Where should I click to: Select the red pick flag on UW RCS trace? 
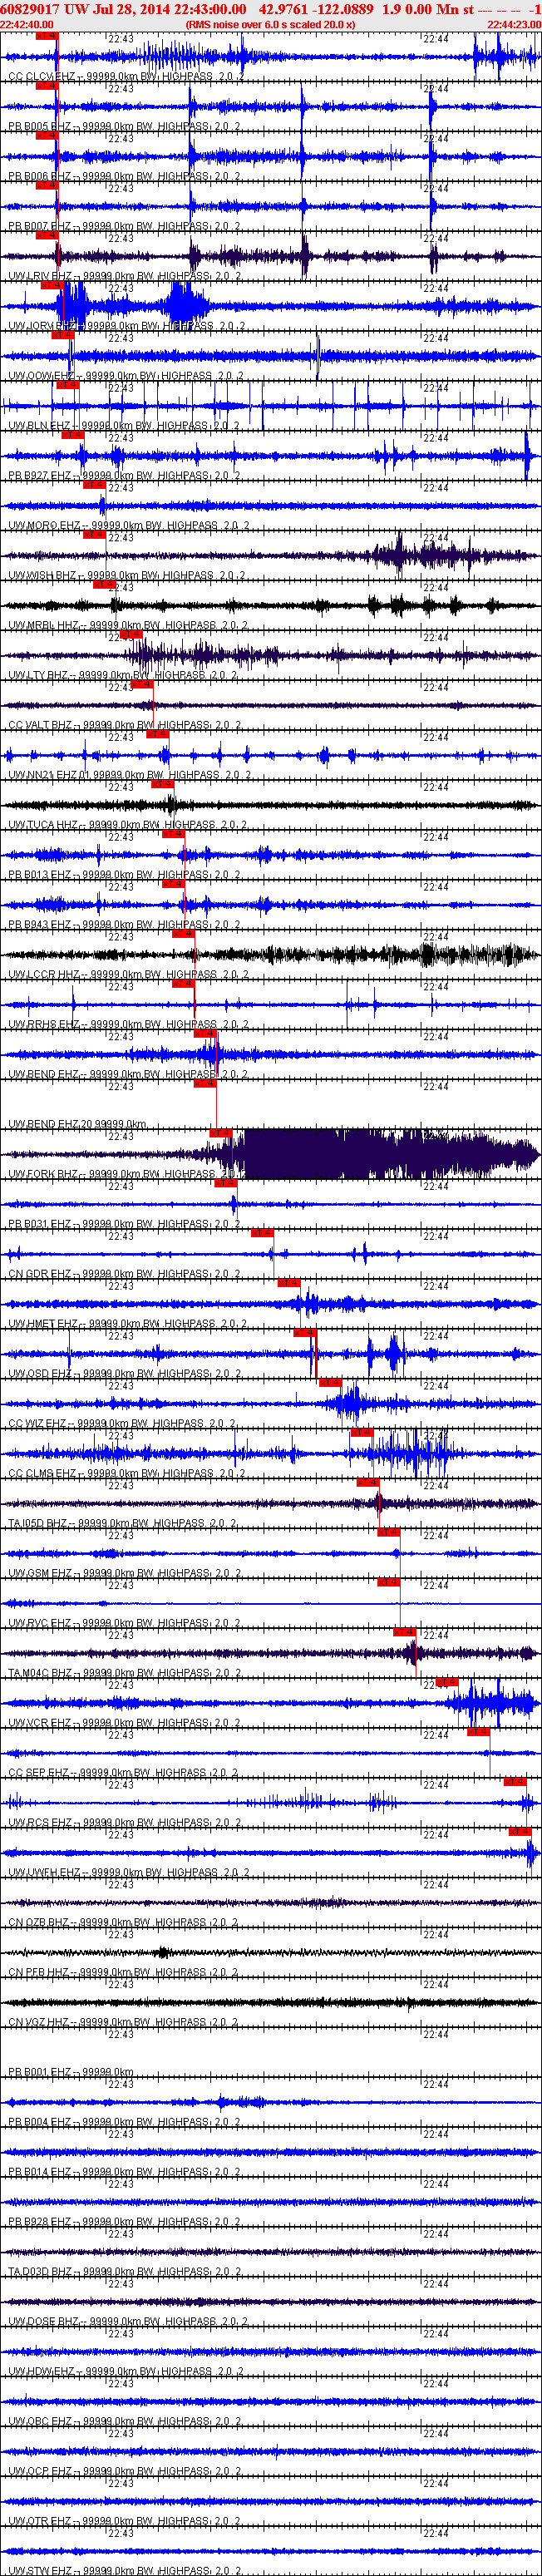(x=514, y=1782)
